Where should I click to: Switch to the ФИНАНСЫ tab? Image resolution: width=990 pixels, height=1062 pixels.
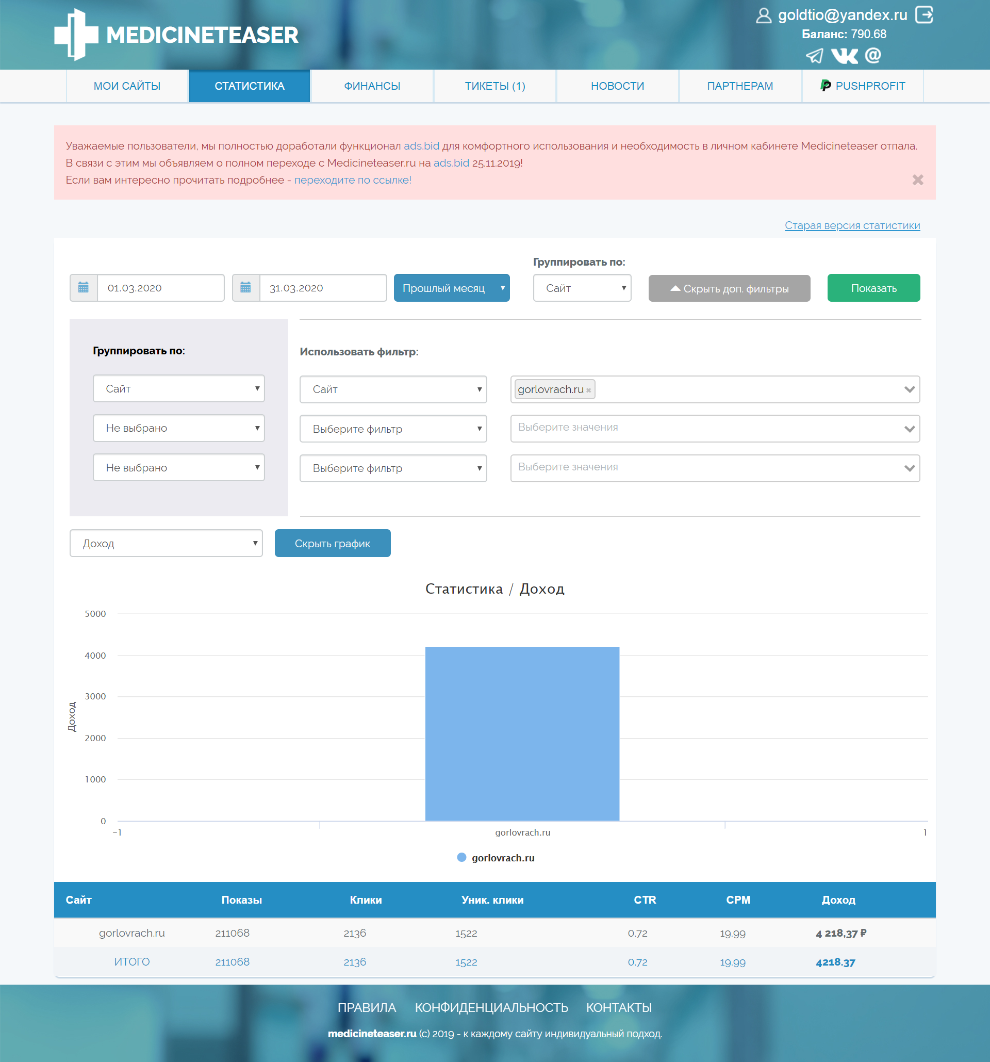pyautogui.click(x=372, y=86)
